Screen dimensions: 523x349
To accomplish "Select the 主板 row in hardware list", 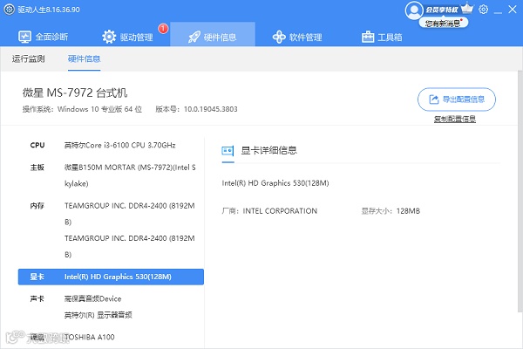I will point(111,175).
